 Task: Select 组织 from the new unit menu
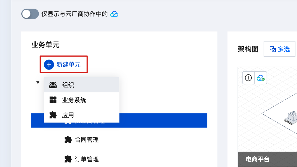click(x=68, y=85)
